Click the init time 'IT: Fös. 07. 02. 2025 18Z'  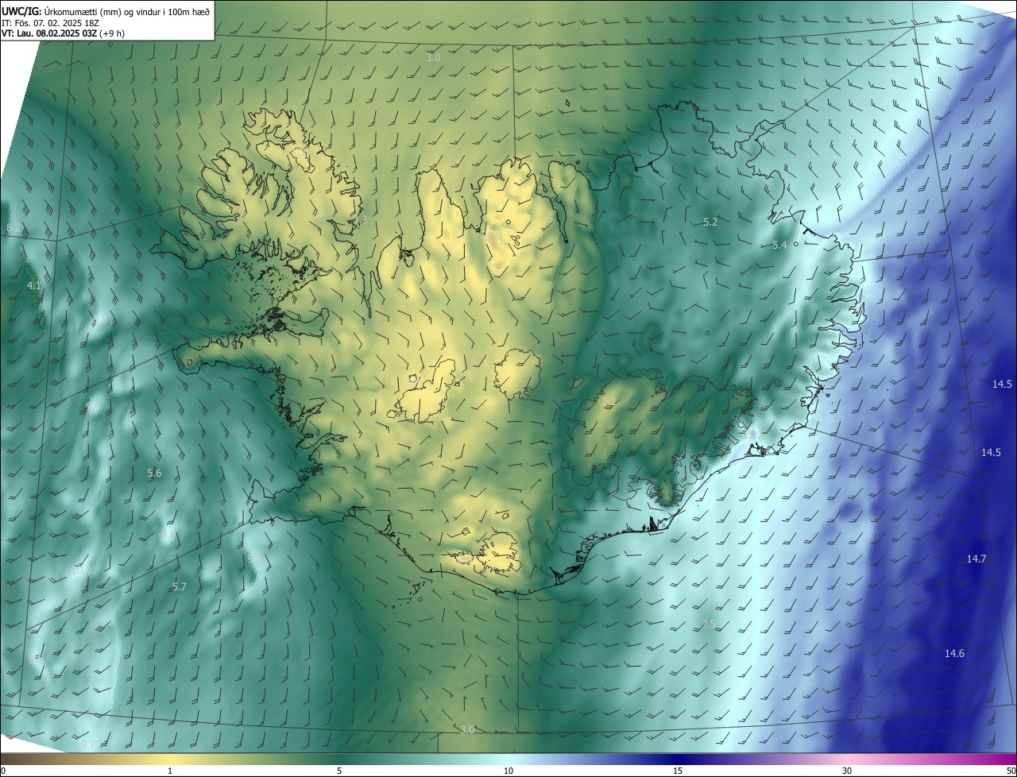pyautogui.click(x=49, y=23)
